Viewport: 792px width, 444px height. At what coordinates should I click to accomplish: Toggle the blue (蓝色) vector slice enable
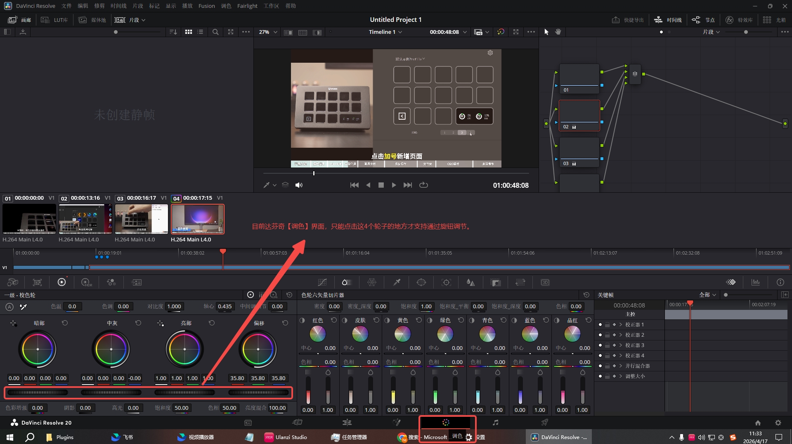pos(514,320)
